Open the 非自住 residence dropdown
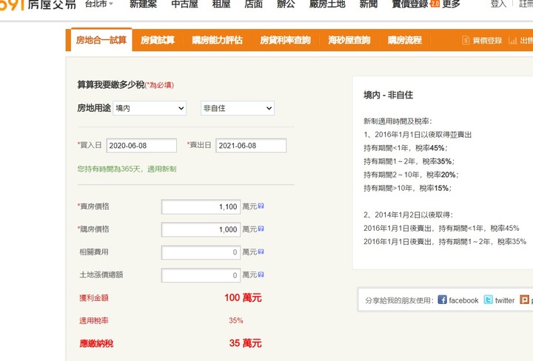This screenshot has width=533, height=361. coord(238,108)
